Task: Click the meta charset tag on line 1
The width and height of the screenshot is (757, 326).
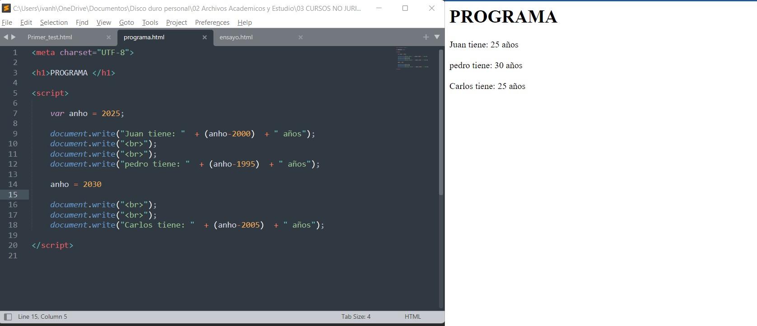Action: pos(83,52)
